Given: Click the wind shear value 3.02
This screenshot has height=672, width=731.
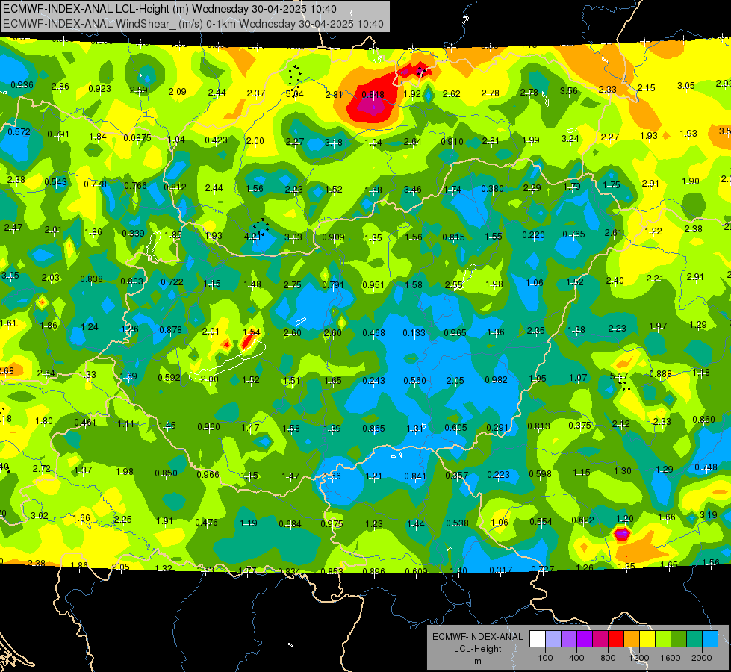Looking at the screenshot, I should coord(39,515).
